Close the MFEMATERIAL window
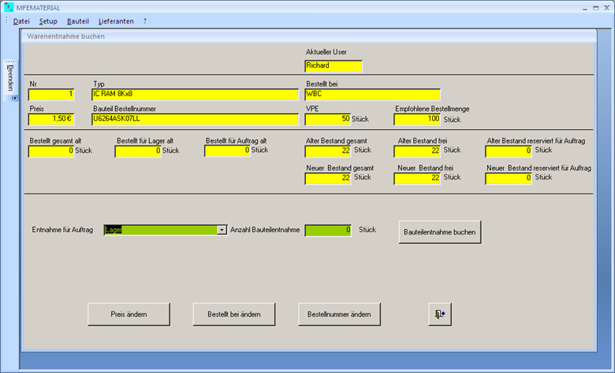 607,8
